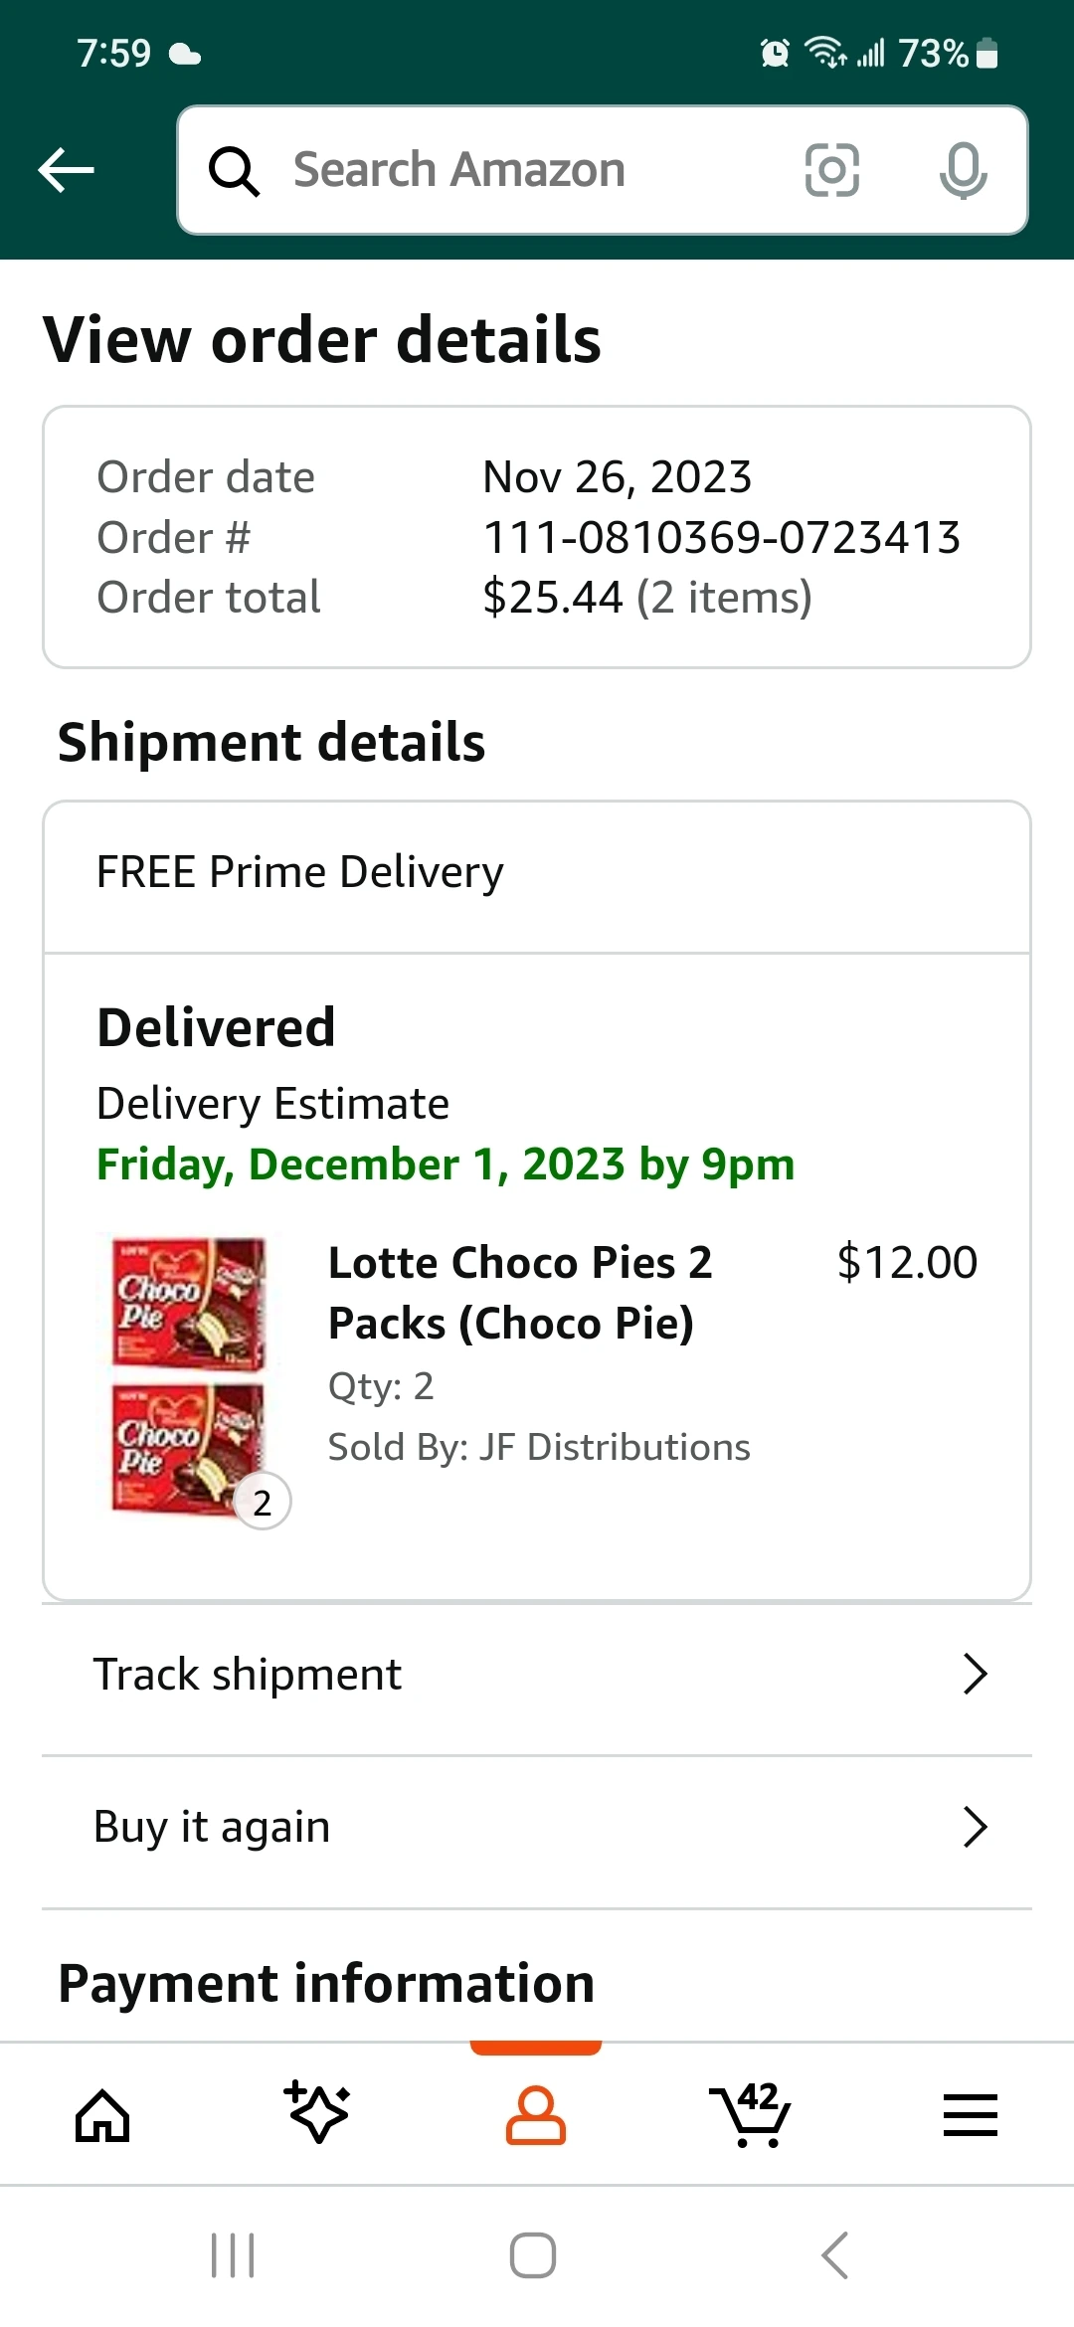The image size is (1074, 2327).
Task: Tap the quantity 2 badge on image
Action: pos(262,1502)
